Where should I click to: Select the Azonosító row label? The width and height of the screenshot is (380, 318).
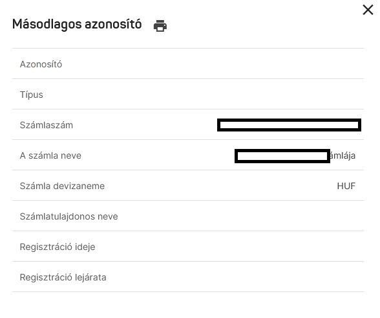pos(41,64)
